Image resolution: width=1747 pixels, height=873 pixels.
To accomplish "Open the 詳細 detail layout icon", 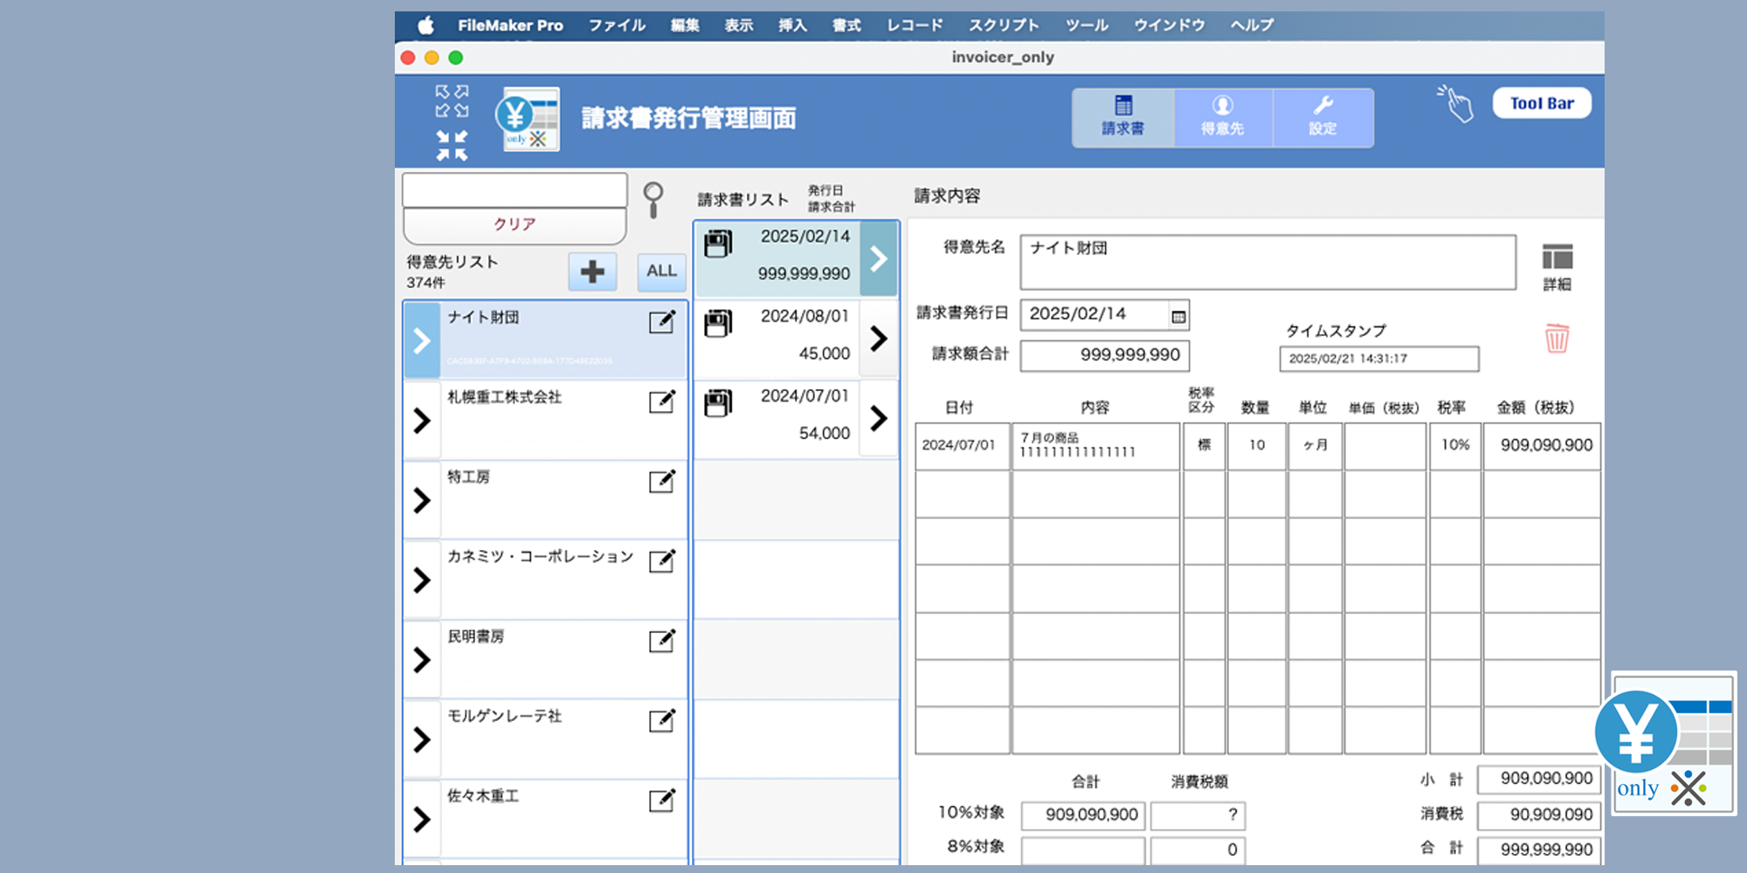I will 1557,258.
